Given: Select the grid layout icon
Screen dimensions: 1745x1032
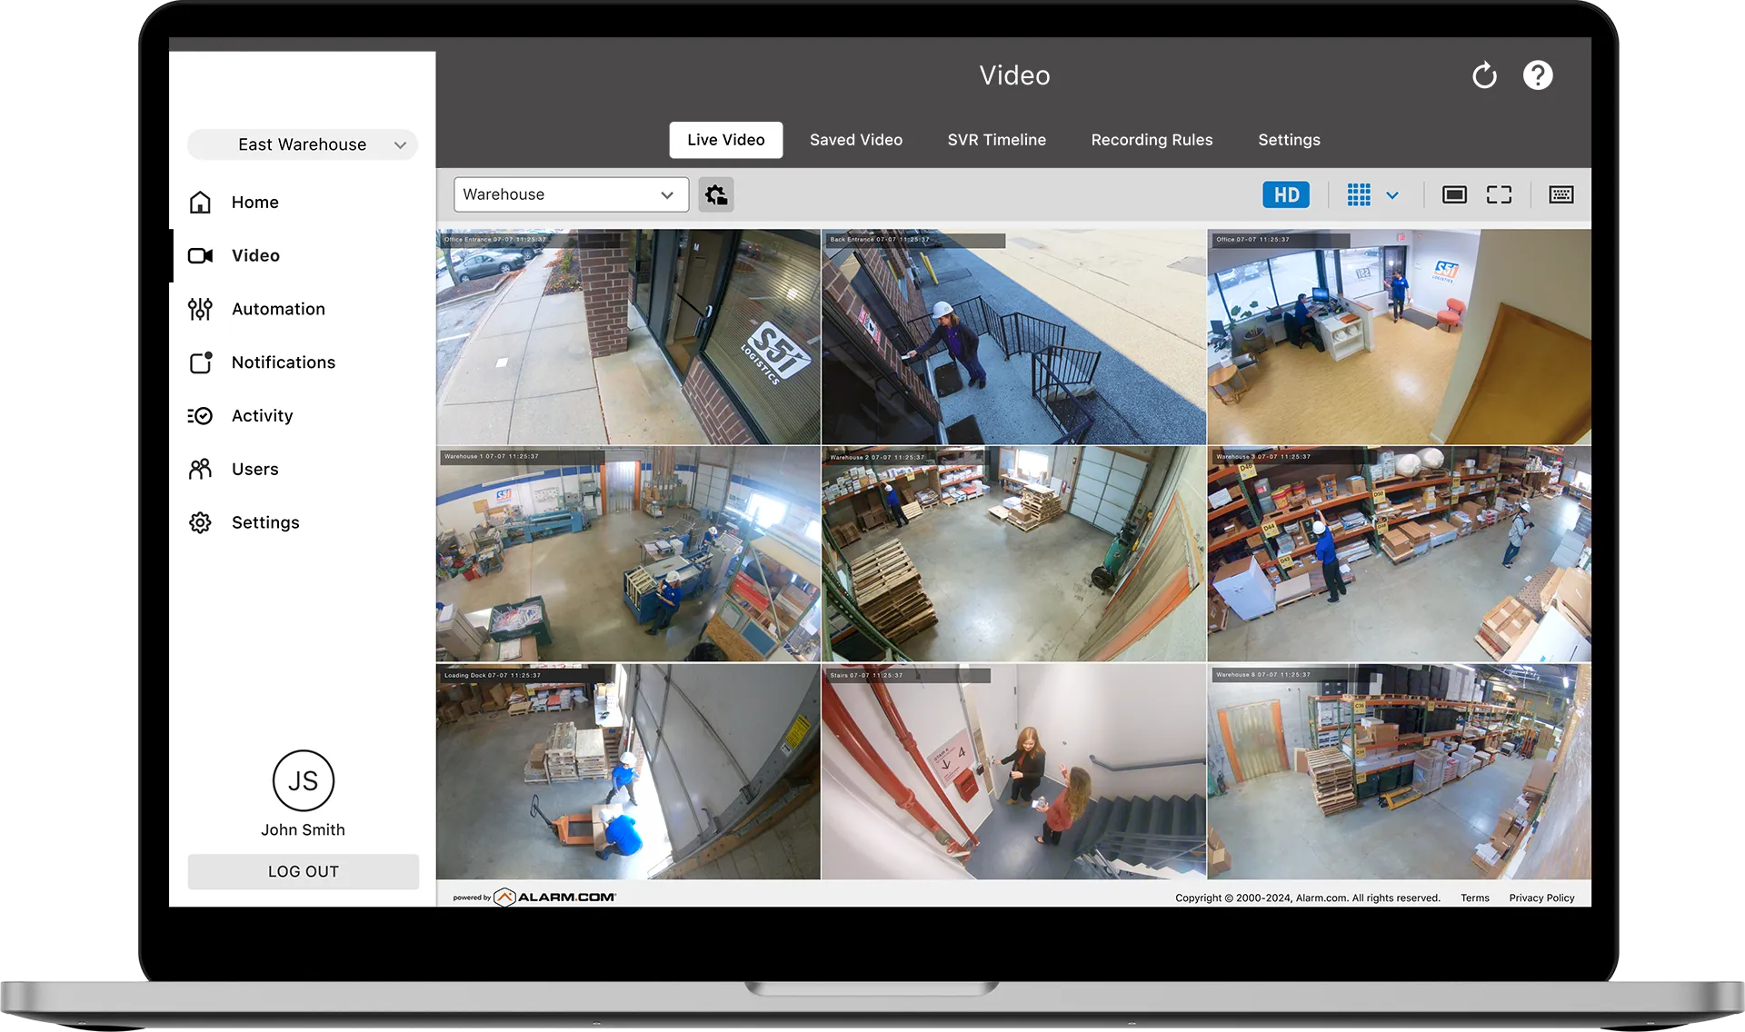Looking at the screenshot, I should tap(1359, 194).
